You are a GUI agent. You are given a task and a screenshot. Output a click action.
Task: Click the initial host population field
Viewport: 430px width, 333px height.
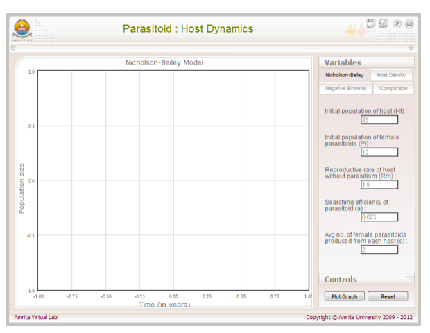(x=379, y=119)
